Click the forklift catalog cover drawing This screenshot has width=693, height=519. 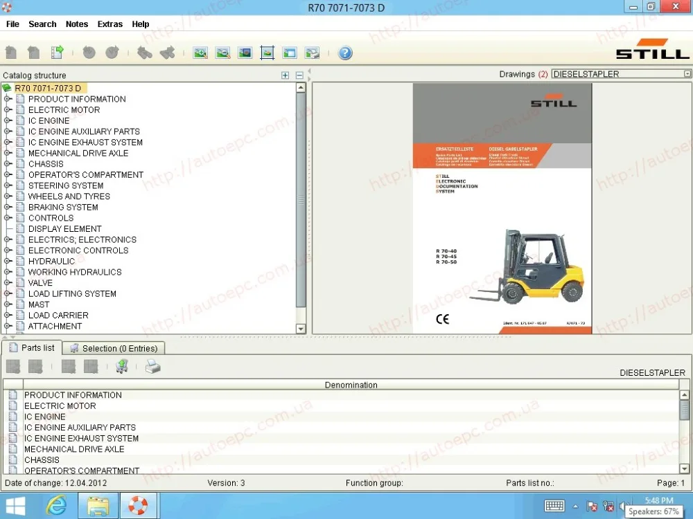pos(502,208)
